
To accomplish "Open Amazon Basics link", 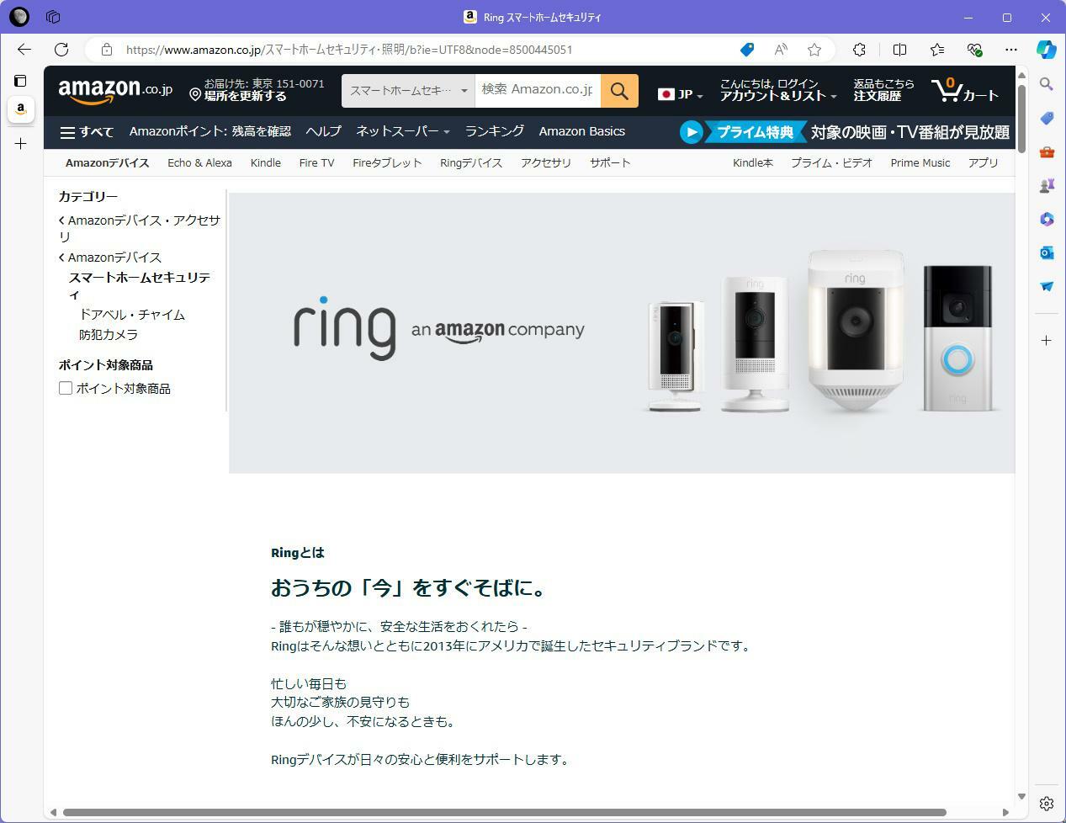I will coord(582,131).
